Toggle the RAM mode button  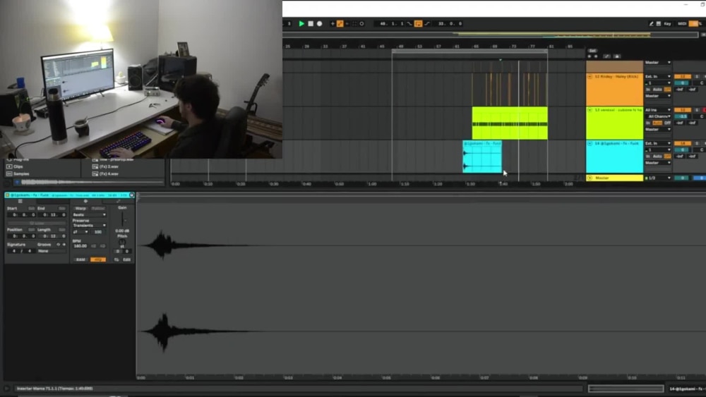tap(80, 259)
